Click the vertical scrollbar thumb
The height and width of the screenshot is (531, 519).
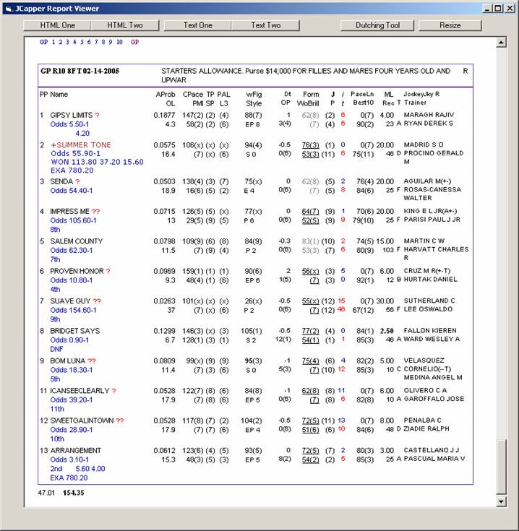click(501, 467)
